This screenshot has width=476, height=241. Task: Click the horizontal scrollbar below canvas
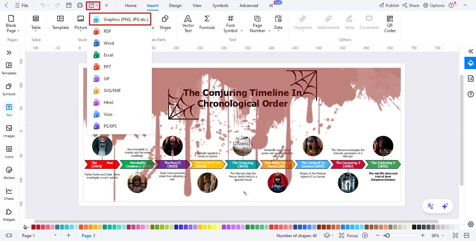click(236, 221)
